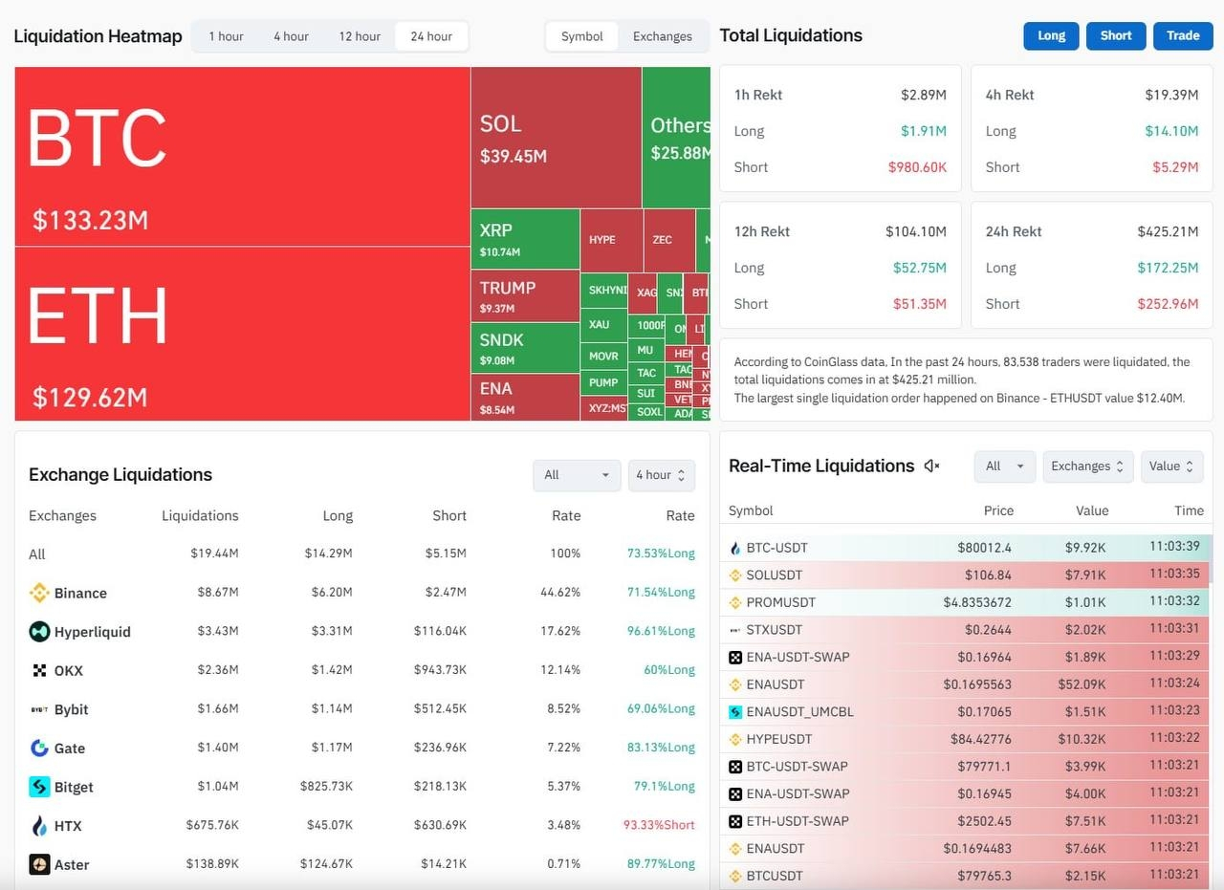Click the Time column header

point(1189,510)
